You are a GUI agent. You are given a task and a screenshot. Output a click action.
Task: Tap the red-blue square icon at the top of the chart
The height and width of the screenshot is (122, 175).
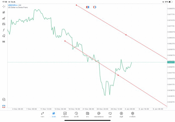point(87,7)
